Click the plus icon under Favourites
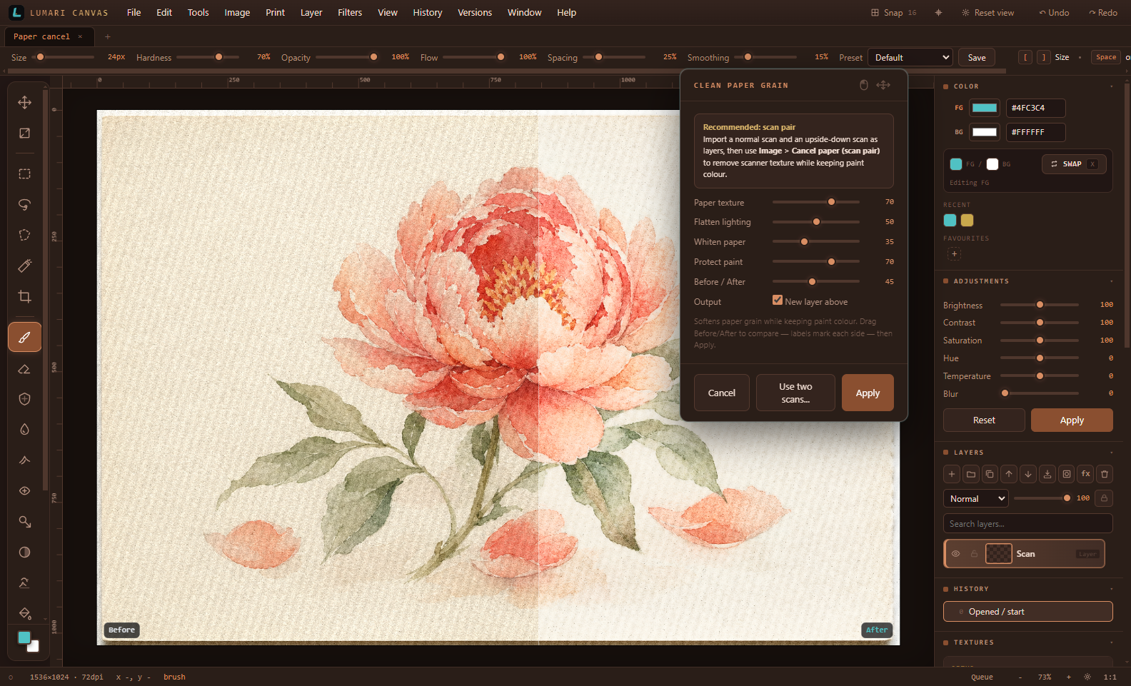 [x=954, y=253]
